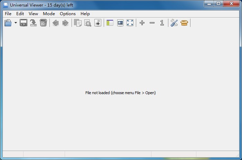Click the Open file folder icon
242x160 pixels.
8,23
